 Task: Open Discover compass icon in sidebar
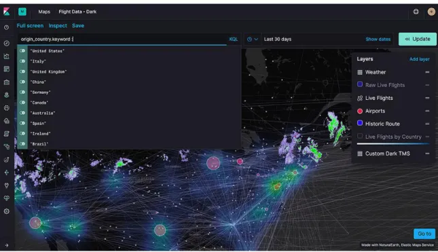(x=6, y=43)
